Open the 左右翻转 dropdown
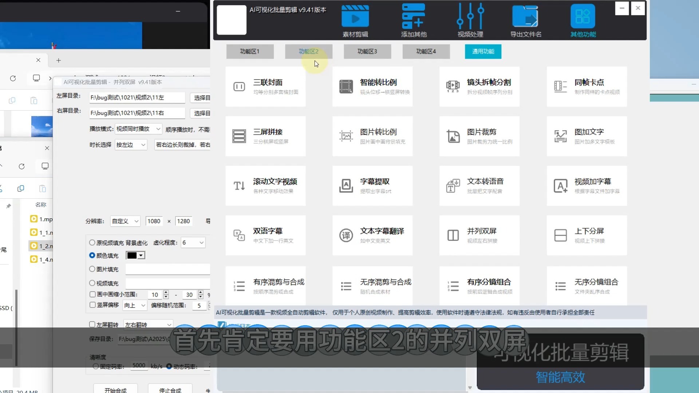Image resolution: width=699 pixels, height=393 pixels. tap(148, 325)
